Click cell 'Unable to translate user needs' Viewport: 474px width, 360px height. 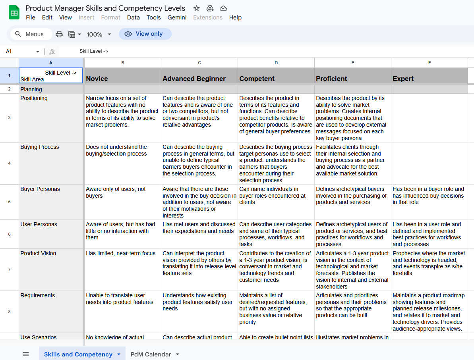tap(123, 312)
